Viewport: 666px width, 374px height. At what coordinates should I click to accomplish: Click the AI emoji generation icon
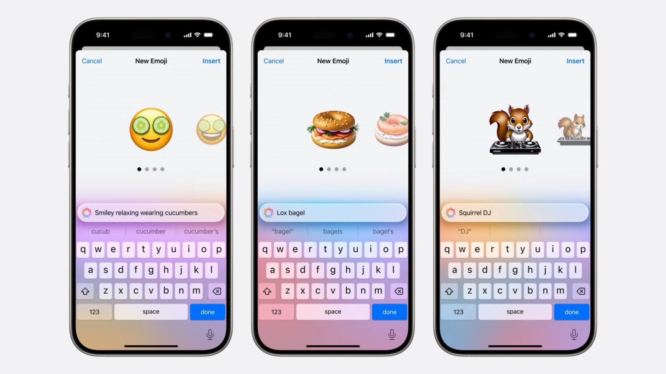tap(88, 213)
